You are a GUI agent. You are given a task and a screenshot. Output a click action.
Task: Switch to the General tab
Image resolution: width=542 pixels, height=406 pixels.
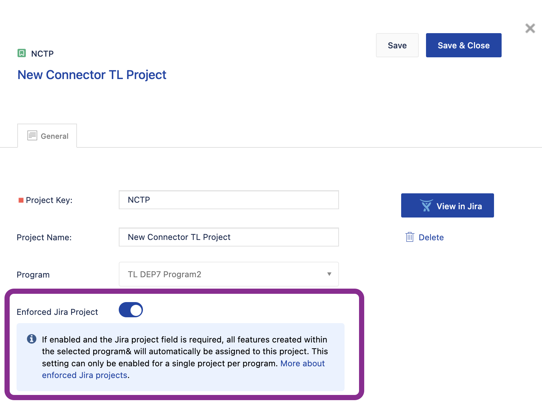tap(47, 136)
